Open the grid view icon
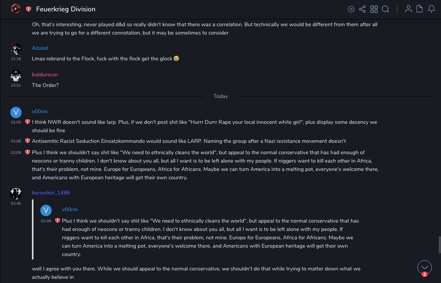Screen dimensions: 441x283 [374, 9]
